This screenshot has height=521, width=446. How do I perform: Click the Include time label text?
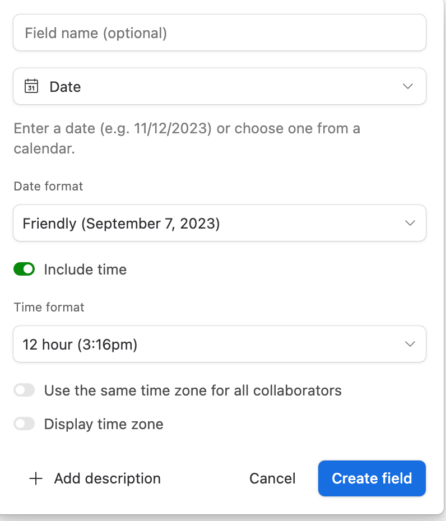tap(85, 269)
